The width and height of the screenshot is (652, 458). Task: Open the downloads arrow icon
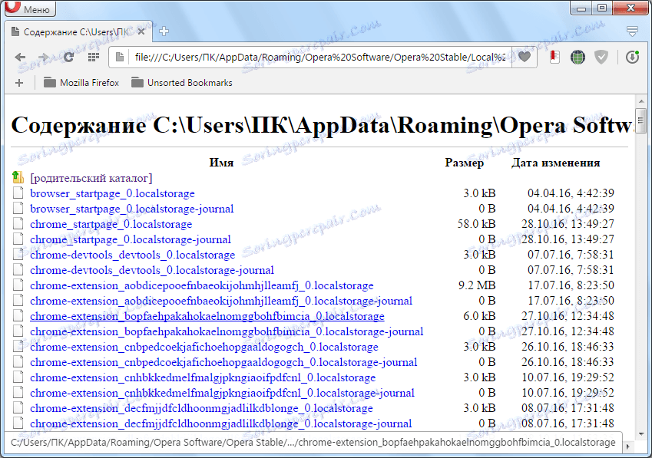(x=632, y=57)
